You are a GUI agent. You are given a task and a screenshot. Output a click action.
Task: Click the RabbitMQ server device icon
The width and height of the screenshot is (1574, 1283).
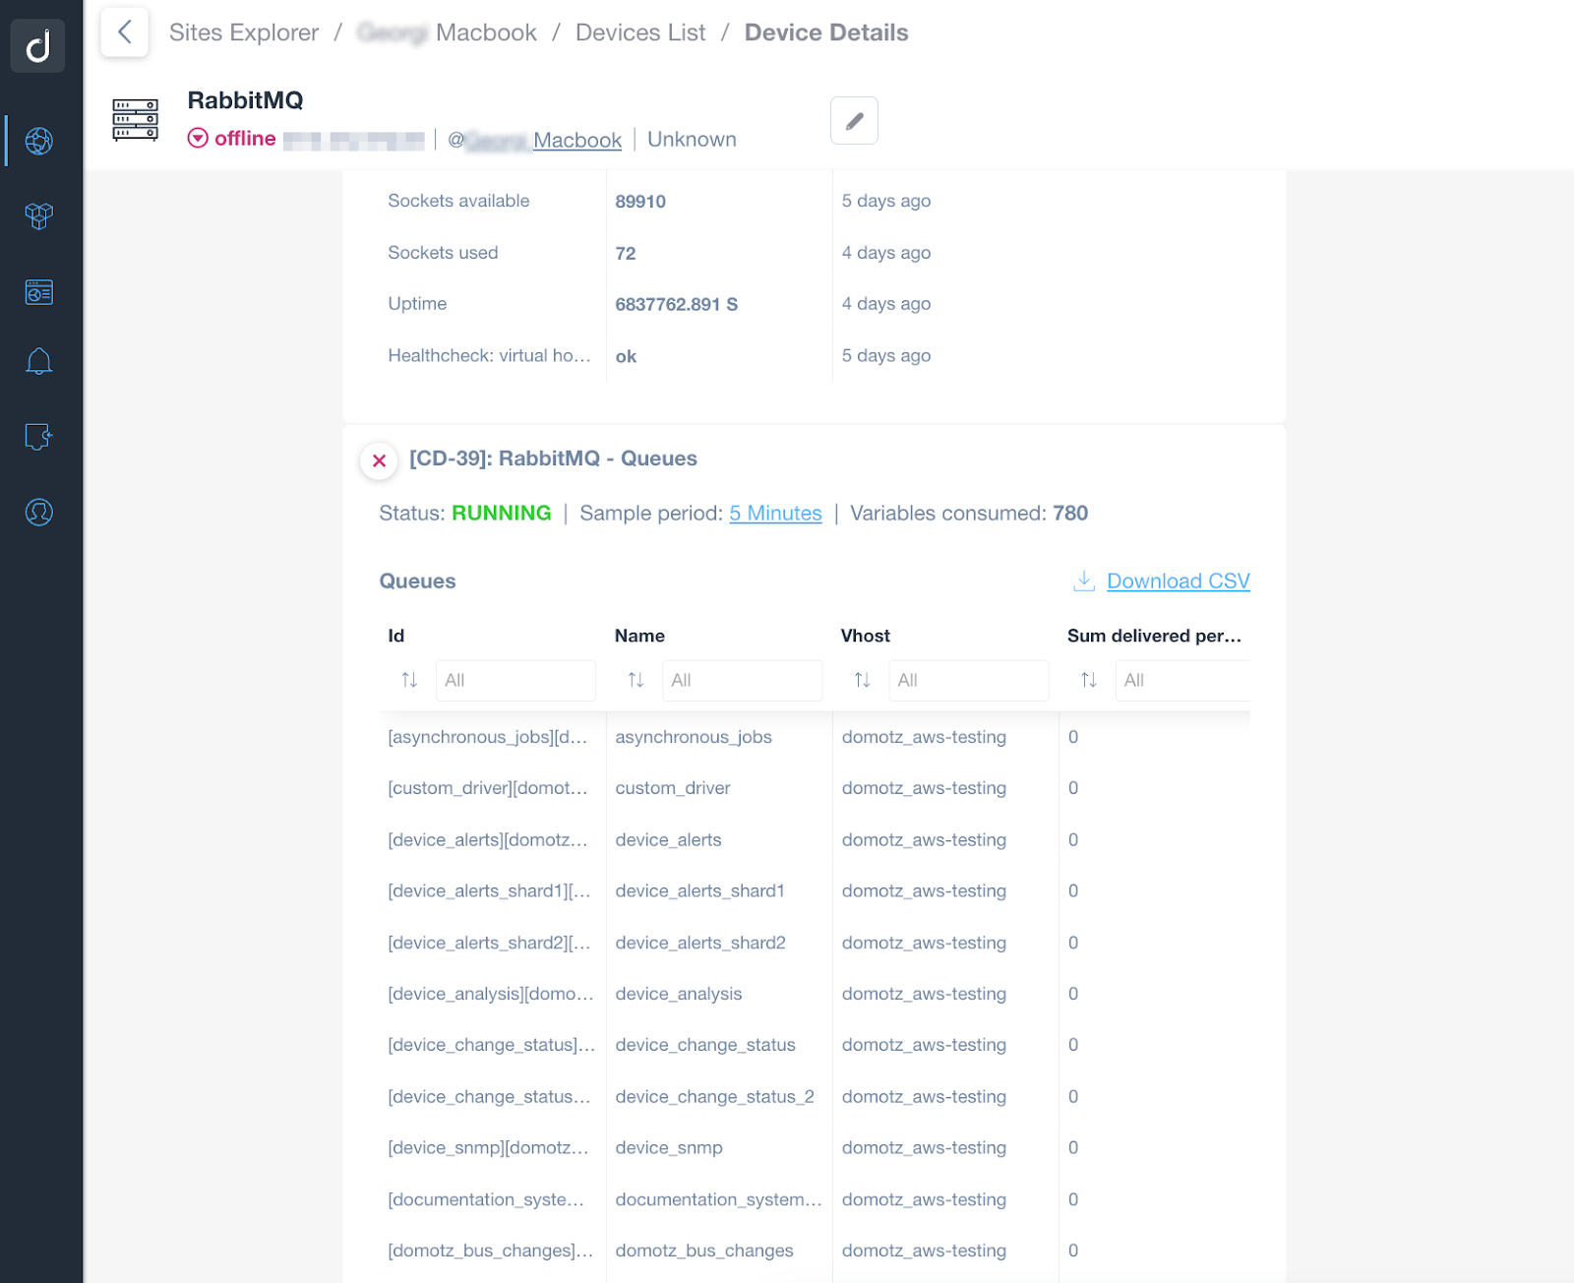pyautogui.click(x=135, y=120)
